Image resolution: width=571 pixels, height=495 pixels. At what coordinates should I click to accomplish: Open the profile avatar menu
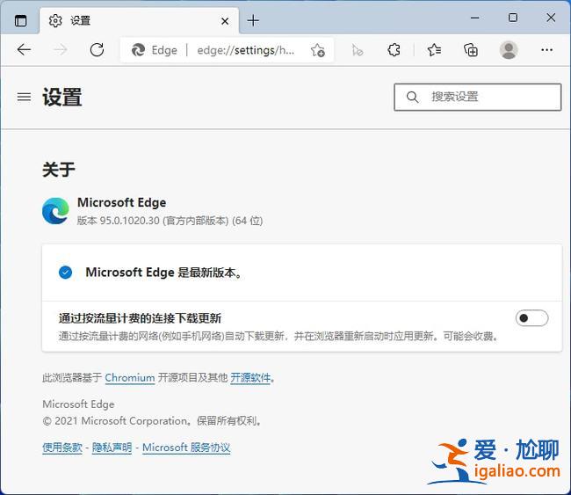[509, 50]
